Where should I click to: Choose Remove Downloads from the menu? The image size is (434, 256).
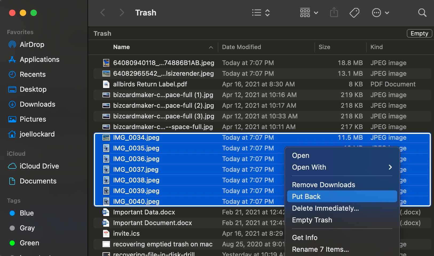342,185
